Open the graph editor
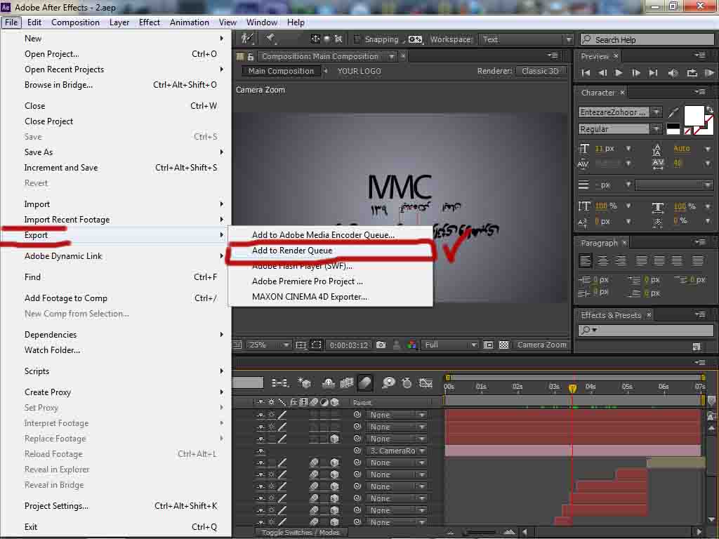The width and height of the screenshot is (719, 539). tap(426, 382)
